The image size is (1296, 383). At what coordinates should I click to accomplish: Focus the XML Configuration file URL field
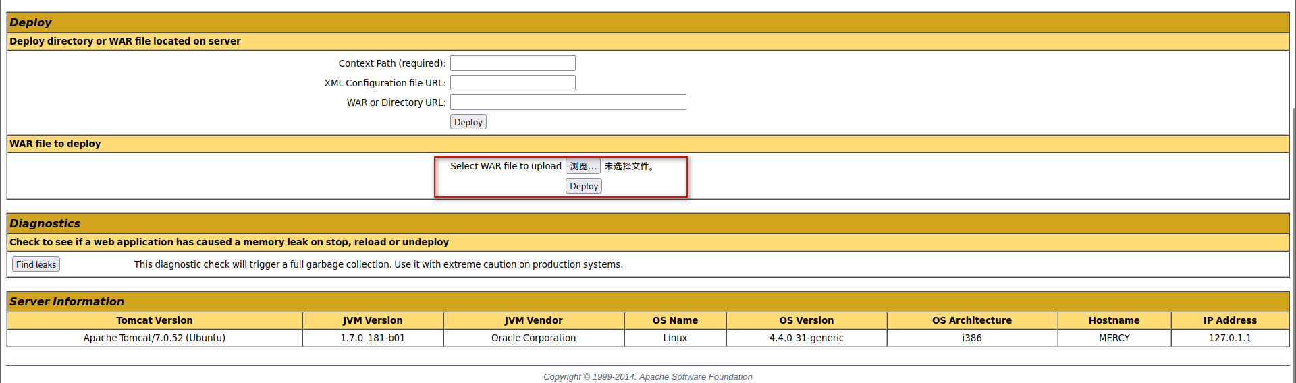point(513,83)
